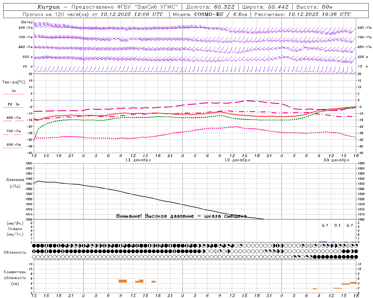Click the dashed line under 'Td 2м' legend
The width and height of the screenshot is (373, 298).
pyautogui.click(x=13, y=108)
